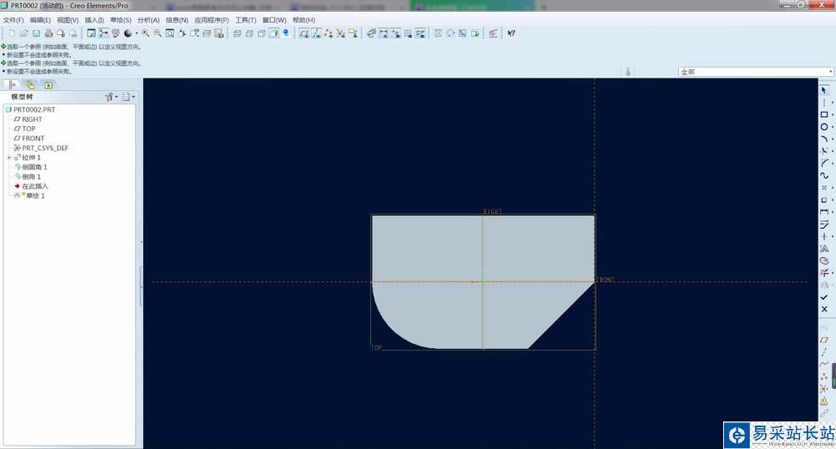Toggle datum plane display
The image size is (836, 449).
(304, 33)
